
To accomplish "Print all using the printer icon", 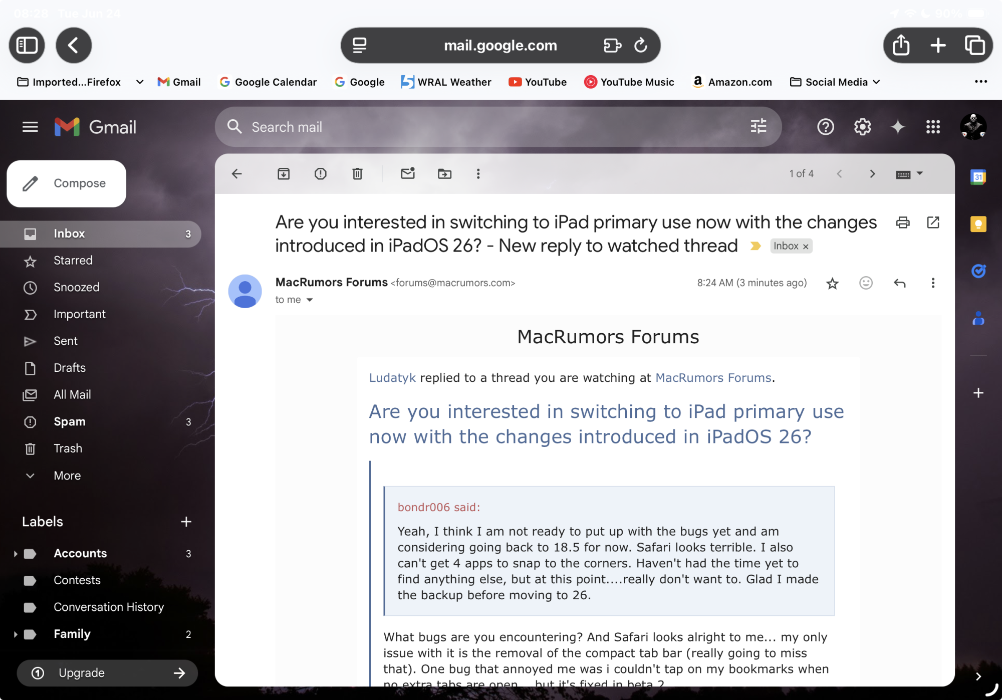I will tap(903, 222).
